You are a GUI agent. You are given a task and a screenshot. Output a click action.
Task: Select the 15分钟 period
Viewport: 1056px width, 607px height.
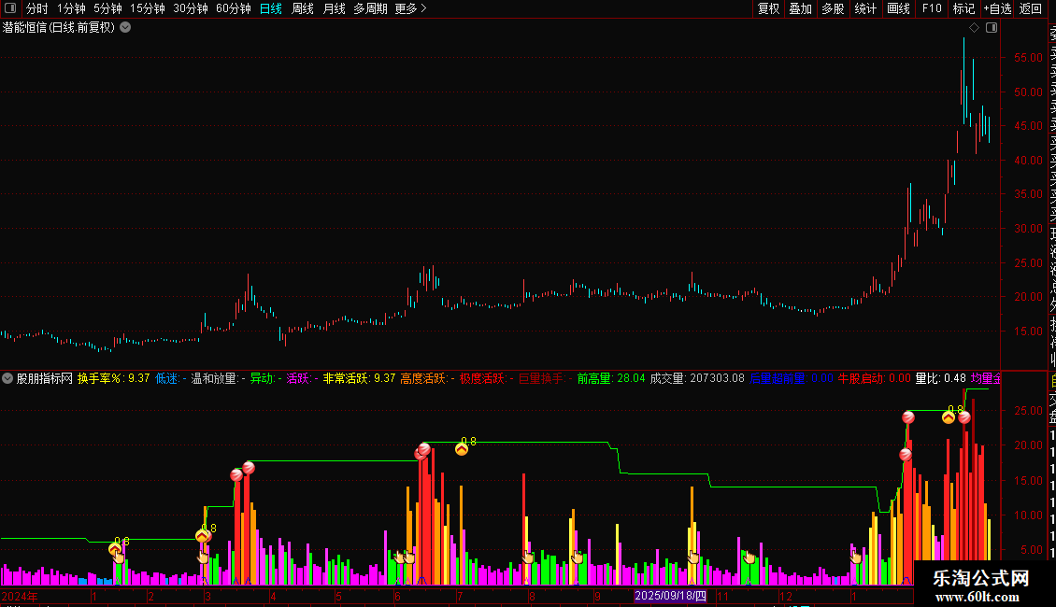[x=148, y=8]
